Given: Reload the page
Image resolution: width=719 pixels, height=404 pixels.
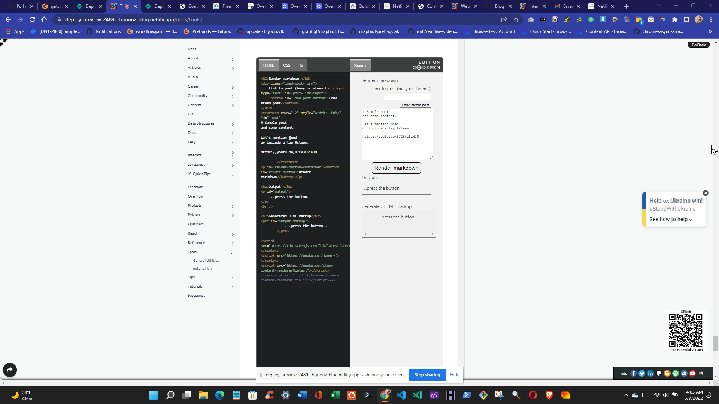Looking at the screenshot, I should click(x=32, y=19).
